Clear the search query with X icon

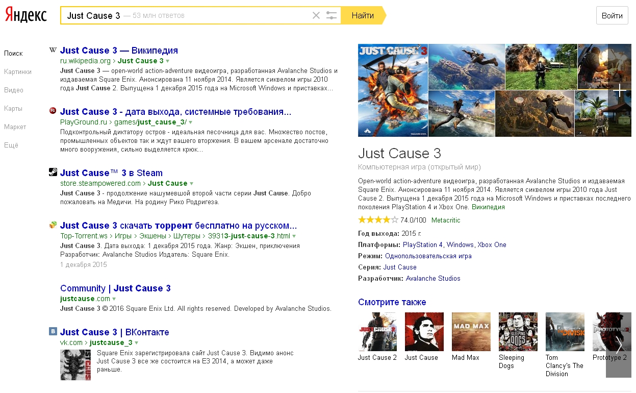316,15
